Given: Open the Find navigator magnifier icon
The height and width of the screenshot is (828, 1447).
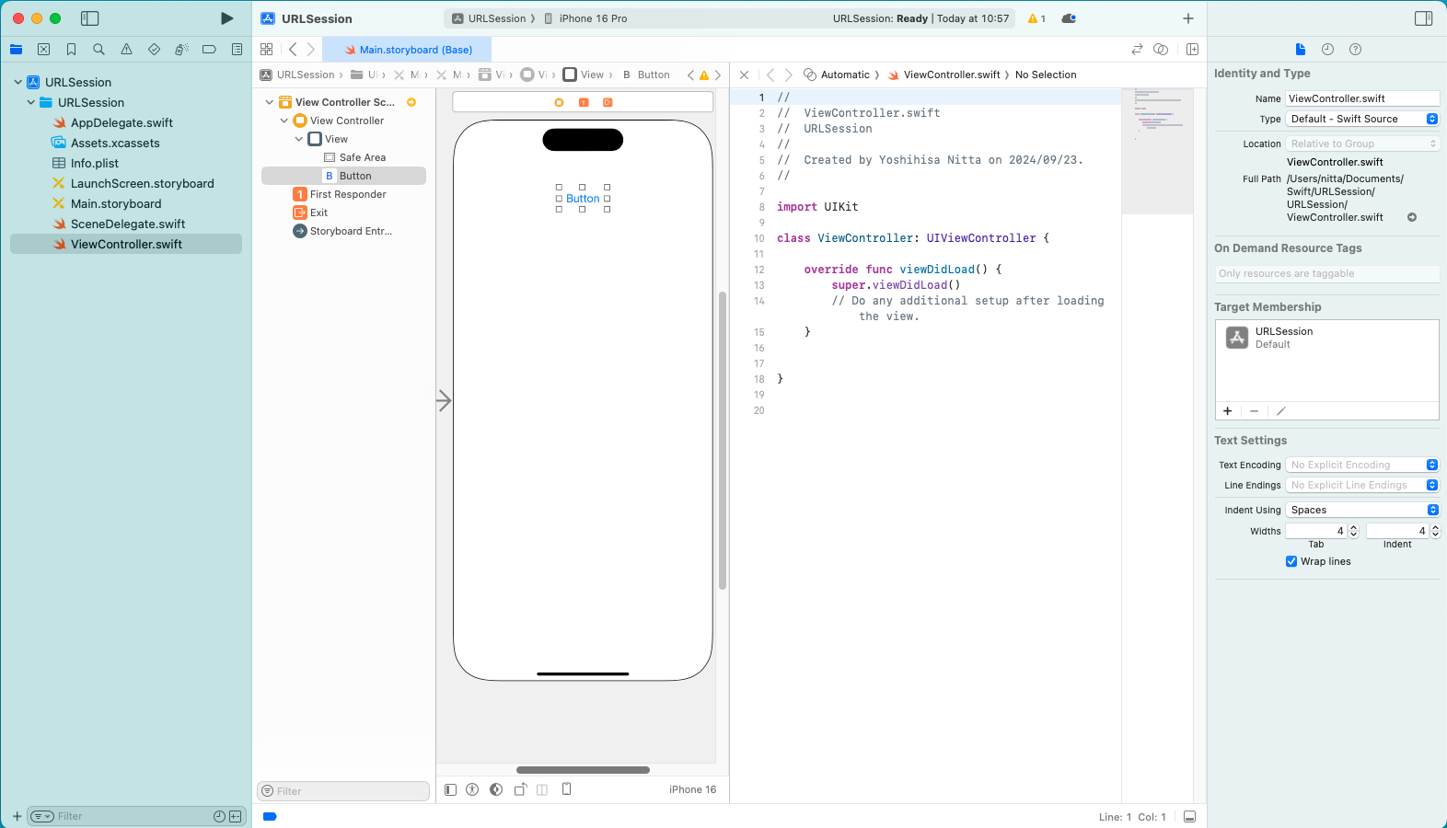Looking at the screenshot, I should (98, 50).
